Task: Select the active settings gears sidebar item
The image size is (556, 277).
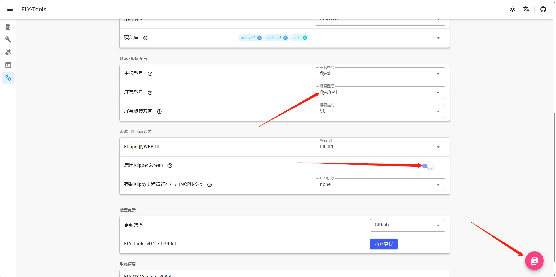Action: (x=8, y=78)
